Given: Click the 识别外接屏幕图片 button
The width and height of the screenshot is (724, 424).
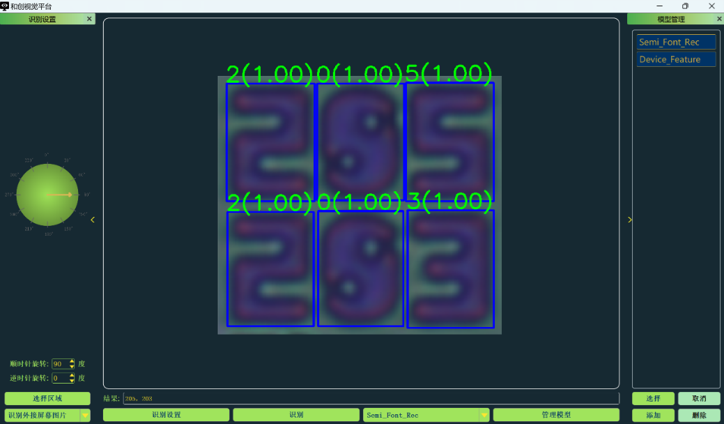Looking at the screenshot, I should (42, 415).
